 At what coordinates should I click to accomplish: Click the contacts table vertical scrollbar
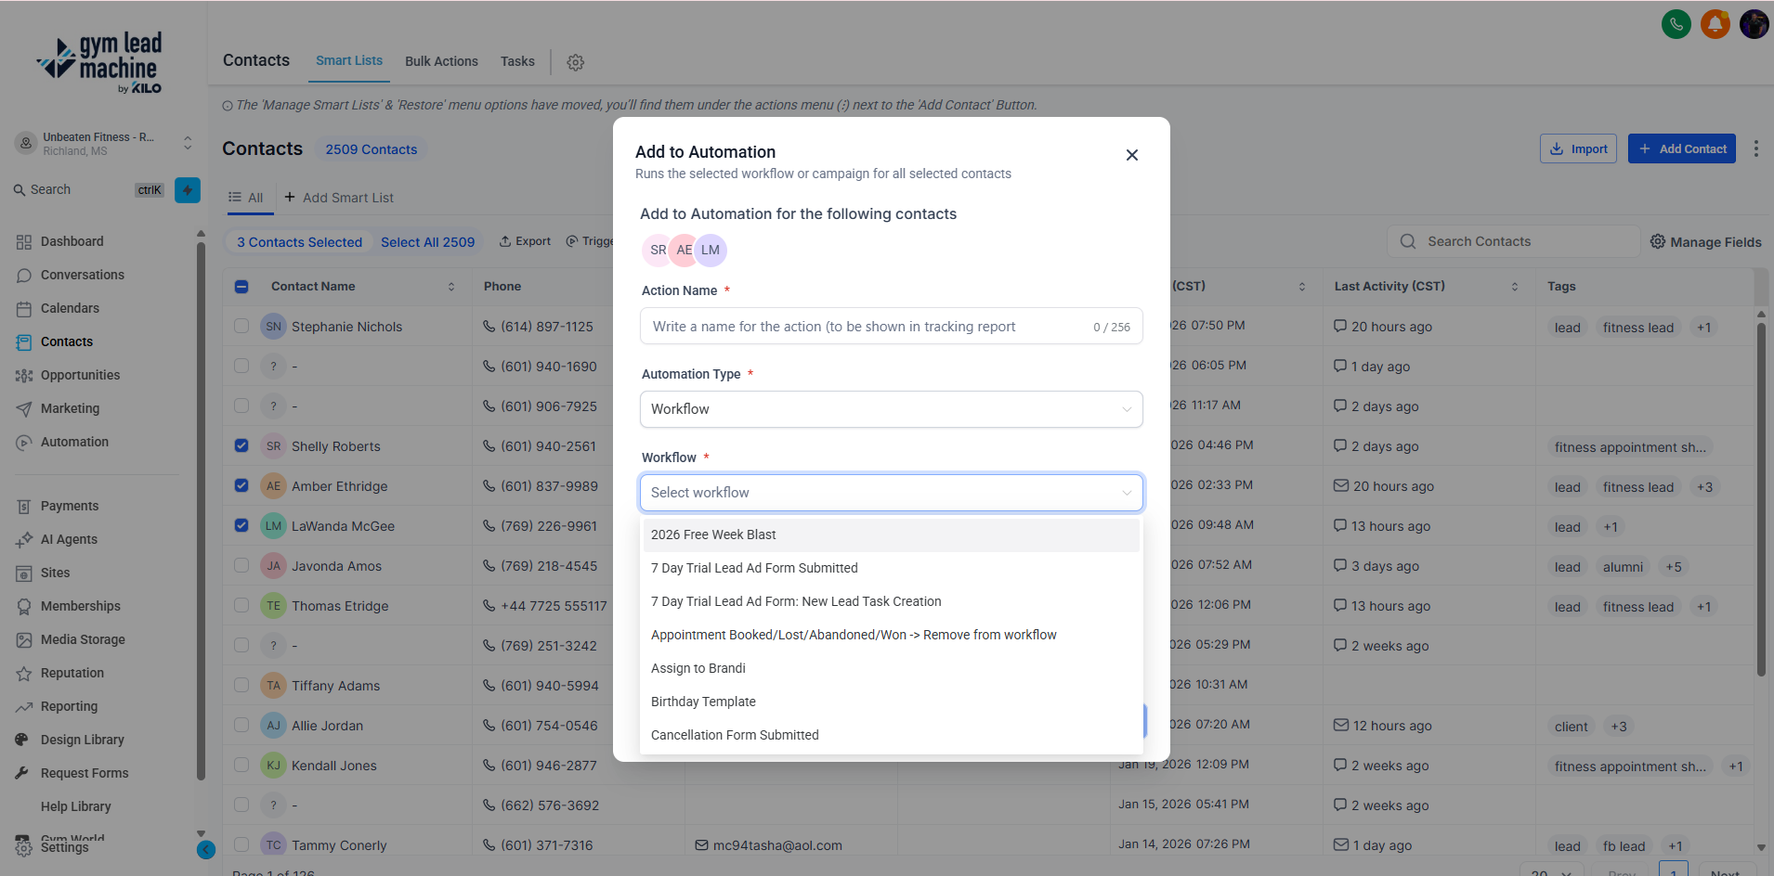click(1761, 501)
